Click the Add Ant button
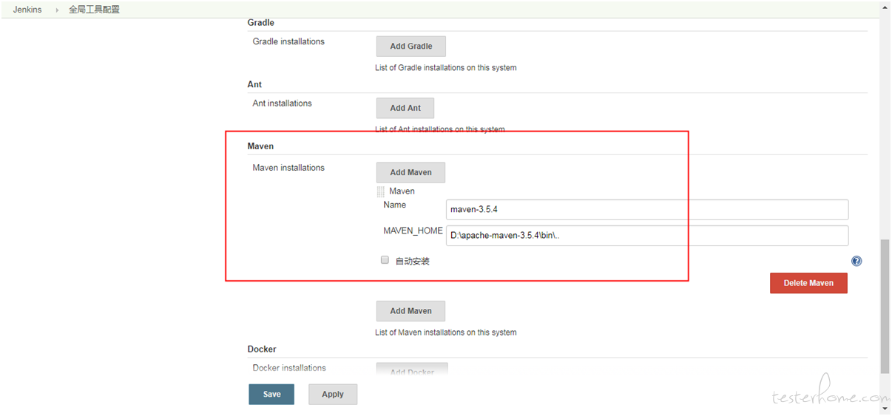 click(405, 108)
